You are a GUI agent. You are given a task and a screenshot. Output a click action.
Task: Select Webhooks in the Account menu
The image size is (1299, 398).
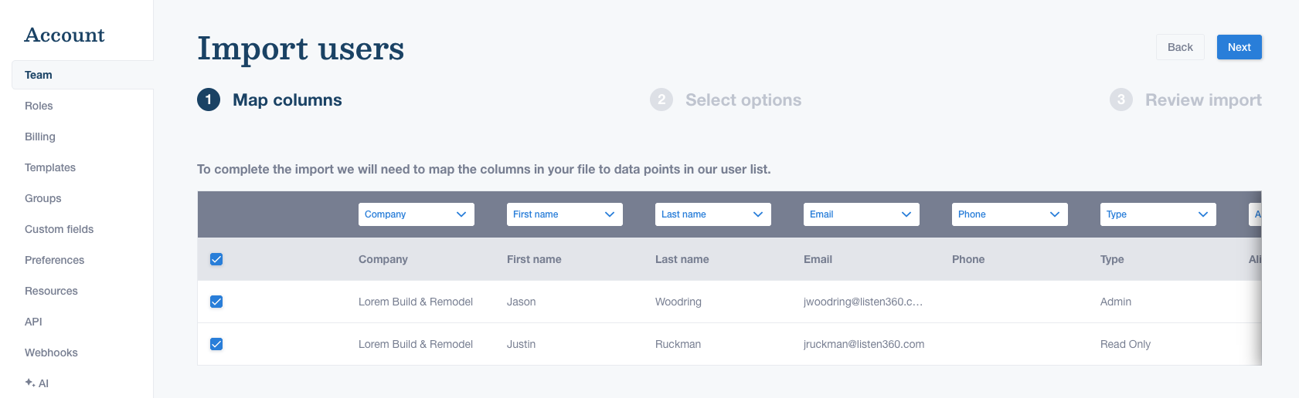tap(51, 352)
